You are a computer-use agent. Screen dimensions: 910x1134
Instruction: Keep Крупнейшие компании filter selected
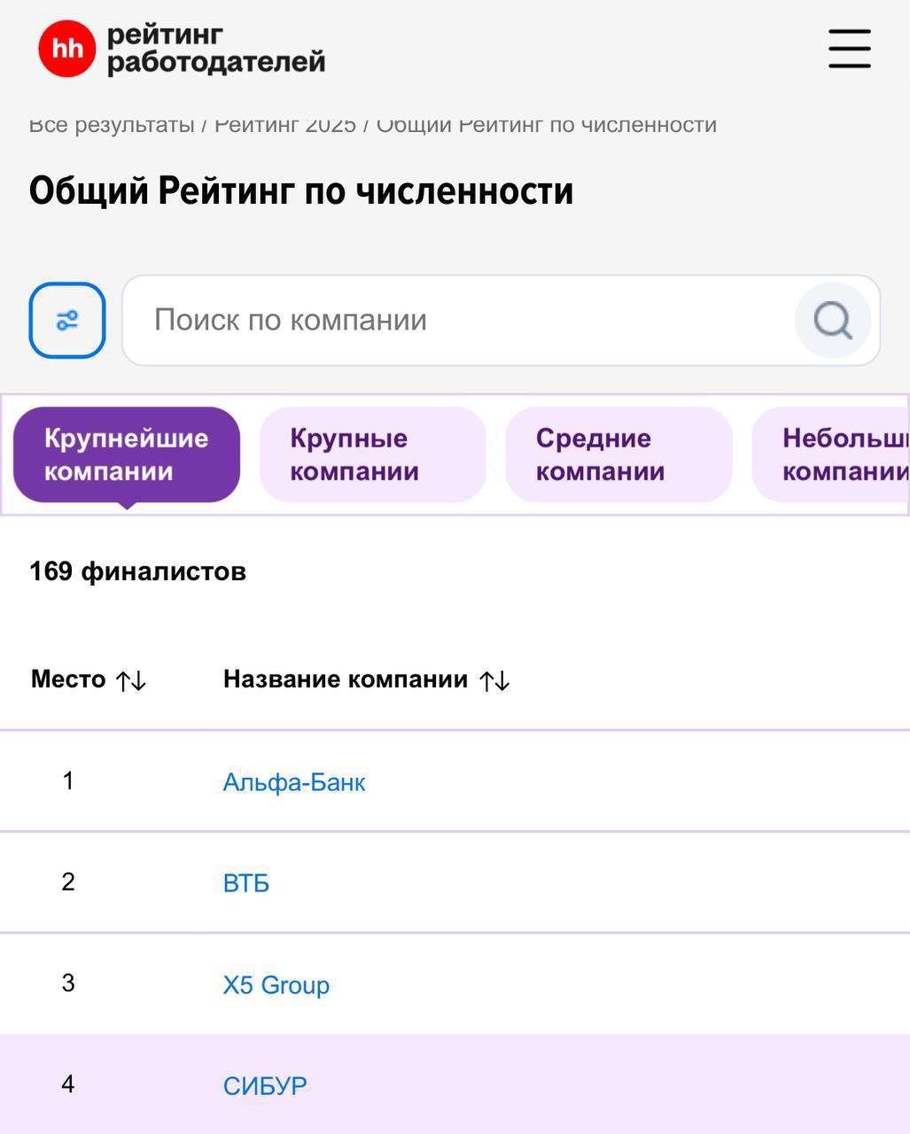point(125,454)
